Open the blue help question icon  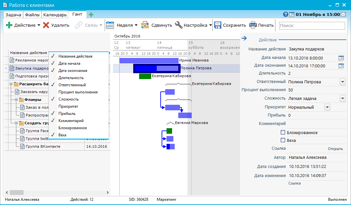point(285,15)
